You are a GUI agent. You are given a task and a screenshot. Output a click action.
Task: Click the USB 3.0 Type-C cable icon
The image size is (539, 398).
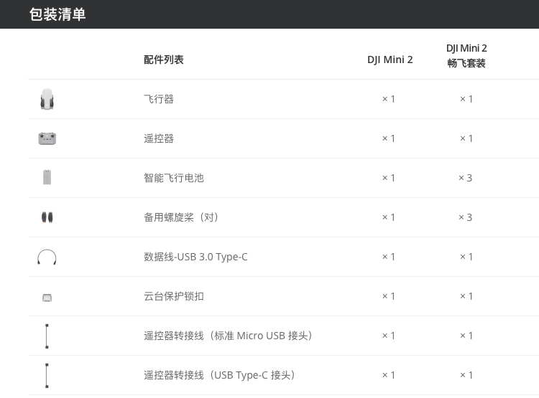[x=47, y=257]
